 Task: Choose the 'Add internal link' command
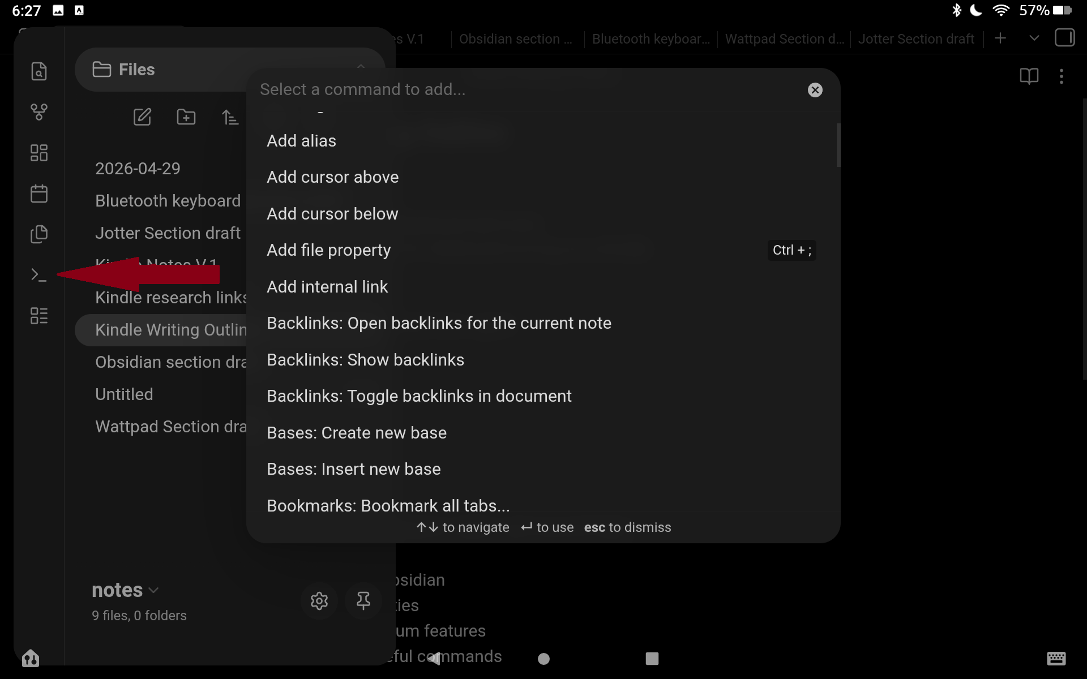[x=542, y=287]
